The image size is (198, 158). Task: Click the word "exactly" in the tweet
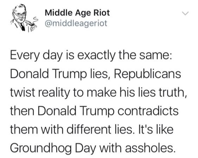pyautogui.click(x=97, y=55)
